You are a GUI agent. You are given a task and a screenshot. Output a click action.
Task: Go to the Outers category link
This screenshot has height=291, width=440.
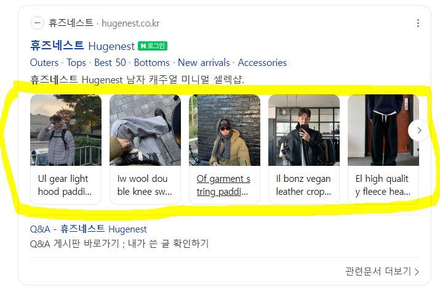(44, 62)
